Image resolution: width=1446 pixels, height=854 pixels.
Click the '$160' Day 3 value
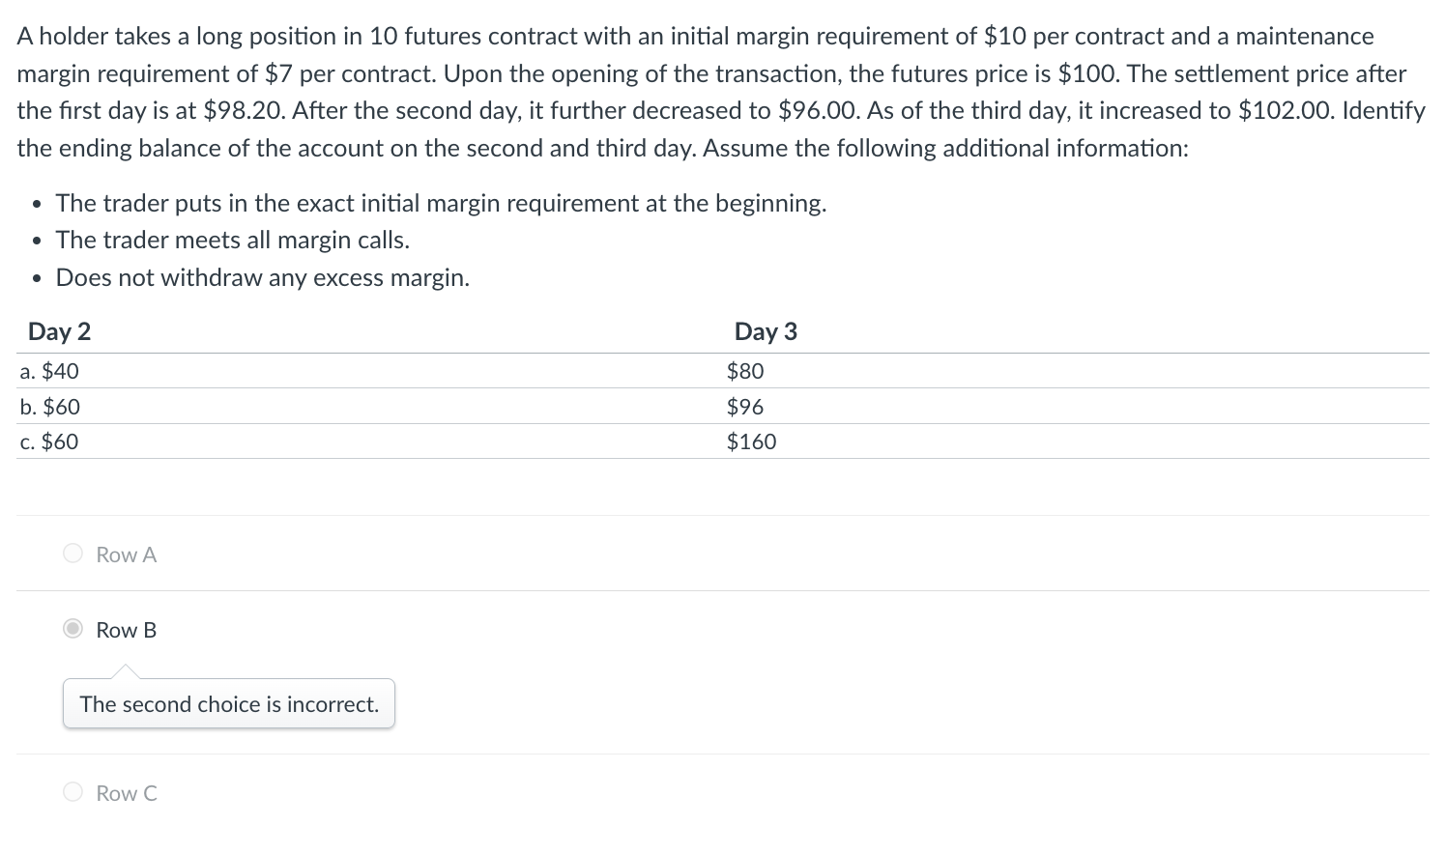(751, 441)
